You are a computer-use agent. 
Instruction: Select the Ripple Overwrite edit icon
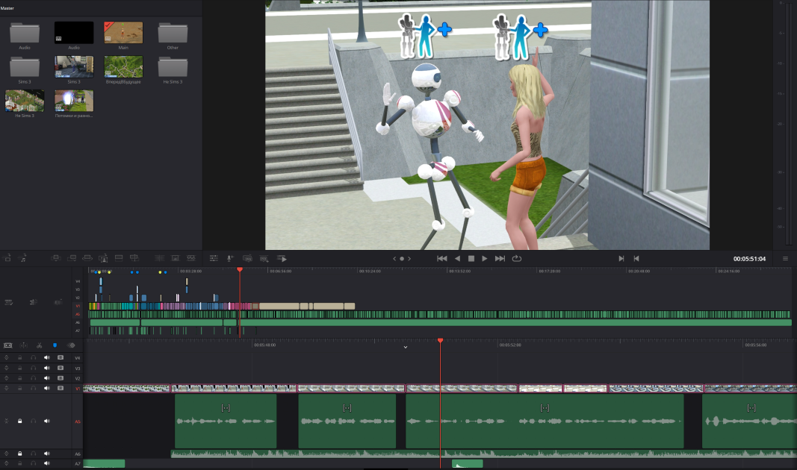pos(87,258)
